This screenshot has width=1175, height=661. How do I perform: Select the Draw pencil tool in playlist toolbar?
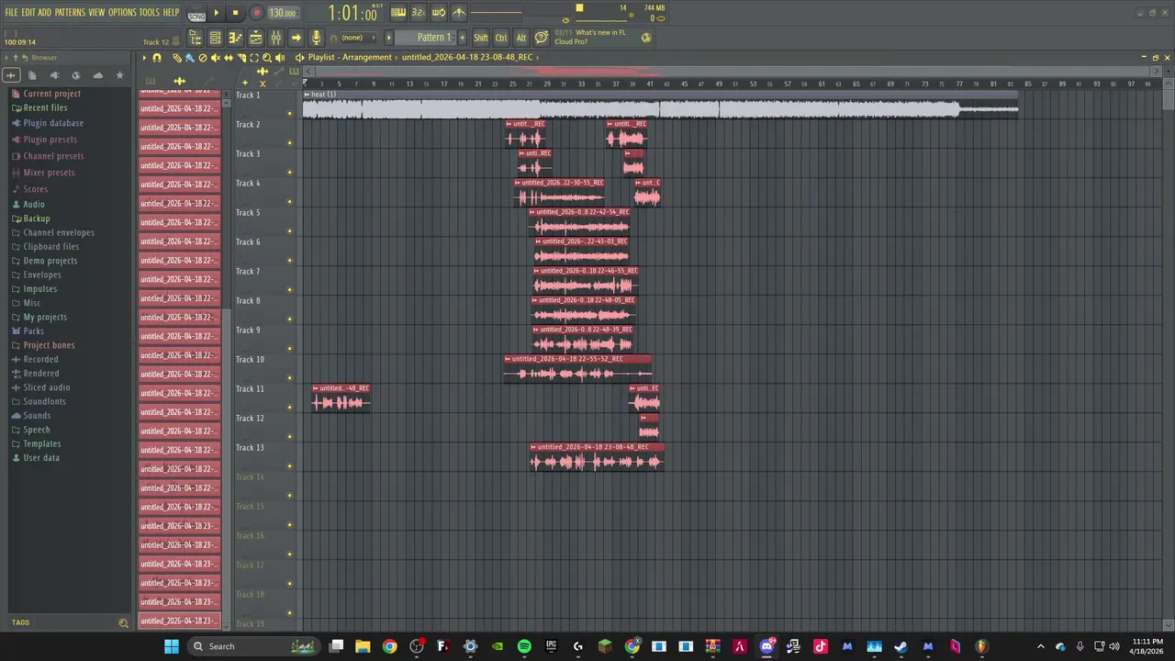[x=176, y=58]
